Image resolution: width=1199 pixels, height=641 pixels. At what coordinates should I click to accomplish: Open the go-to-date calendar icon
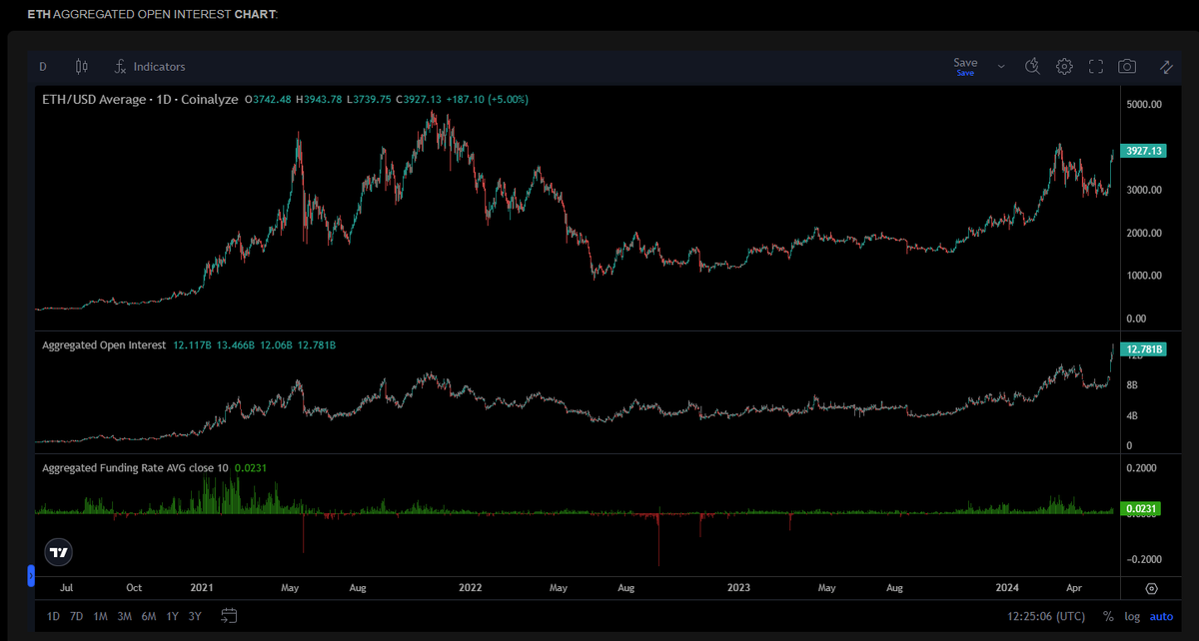(x=229, y=615)
